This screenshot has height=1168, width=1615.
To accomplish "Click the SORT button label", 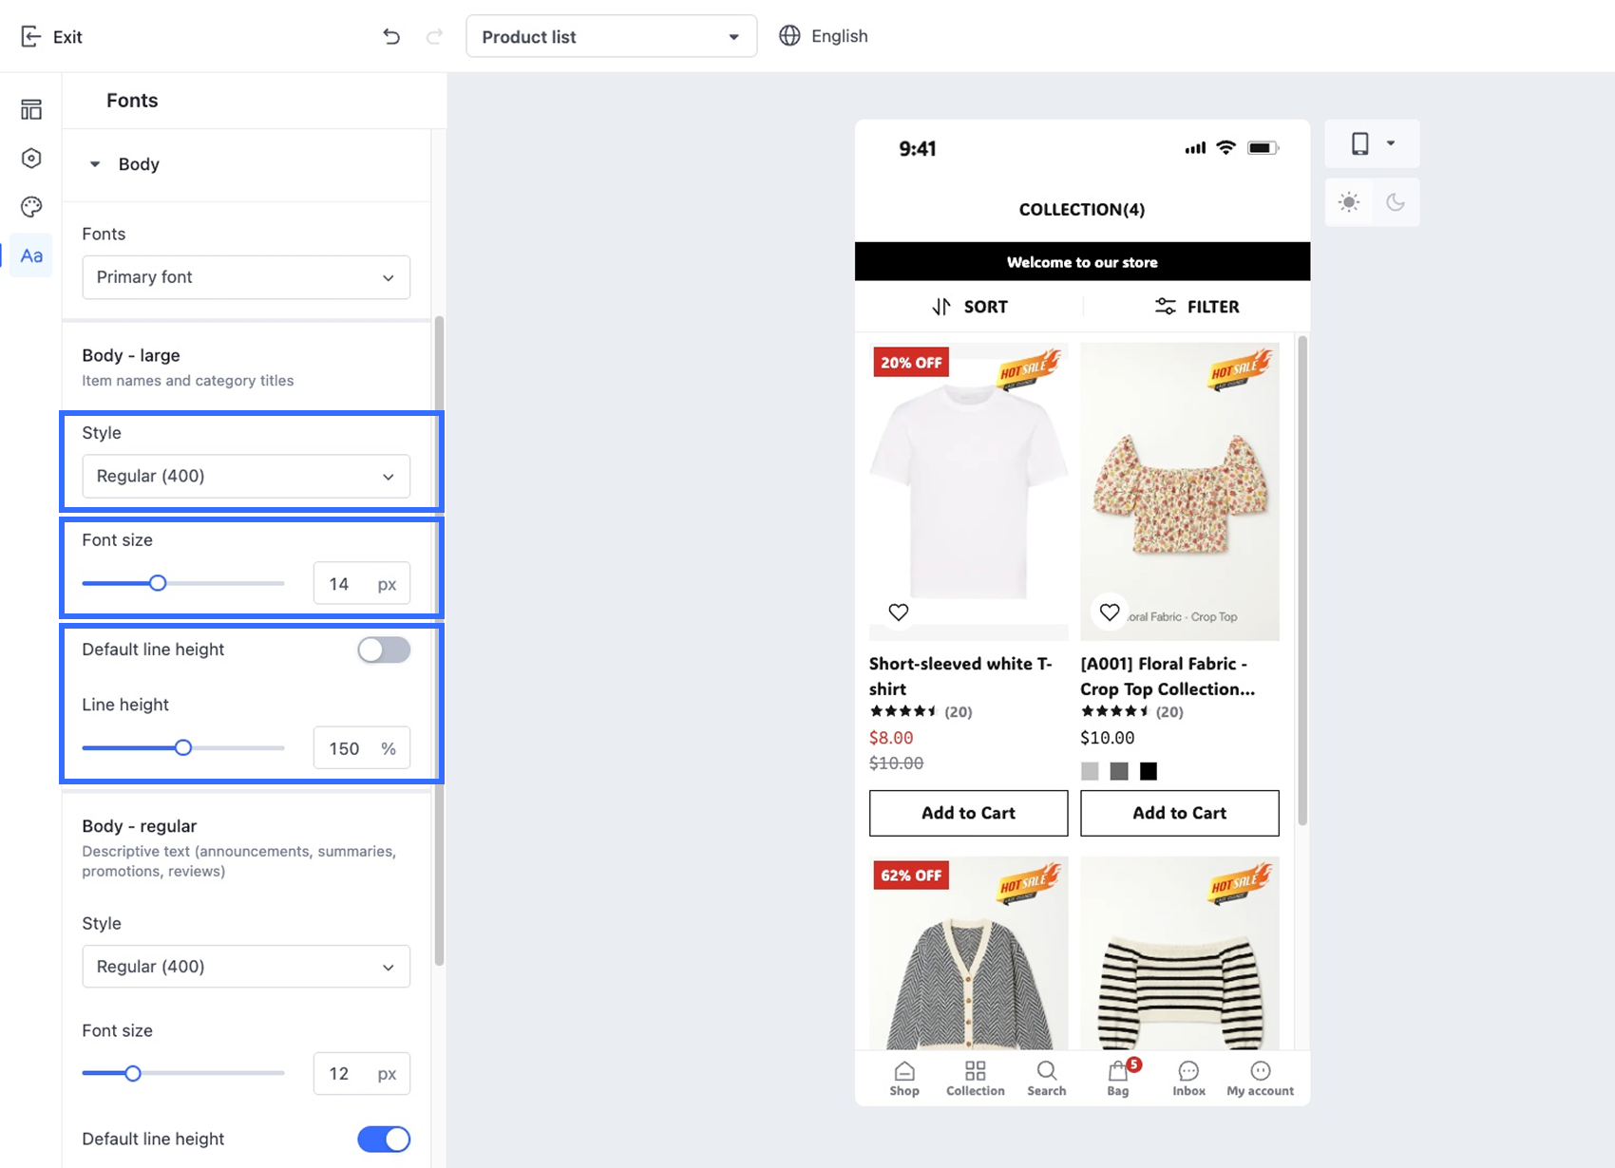I will (986, 307).
